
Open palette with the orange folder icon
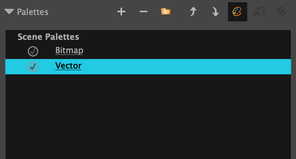point(166,12)
